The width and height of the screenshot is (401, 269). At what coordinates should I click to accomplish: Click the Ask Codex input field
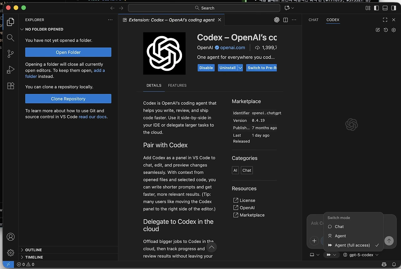316,223
